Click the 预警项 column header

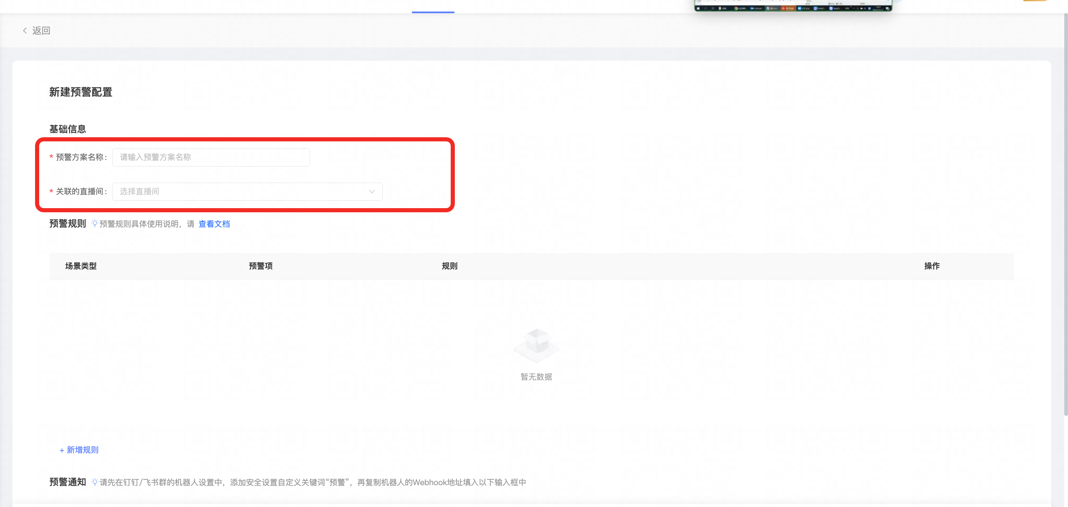pyautogui.click(x=260, y=266)
